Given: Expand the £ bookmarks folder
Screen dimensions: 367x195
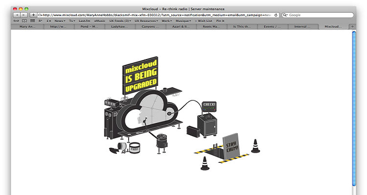Looking at the screenshot, I should coord(48,21).
